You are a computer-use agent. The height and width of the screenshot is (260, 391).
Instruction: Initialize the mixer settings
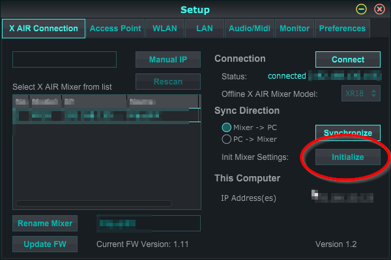[348, 157]
